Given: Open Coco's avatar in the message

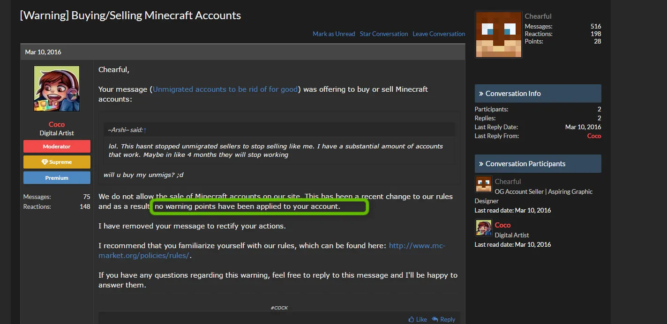Looking at the screenshot, I should (x=57, y=88).
